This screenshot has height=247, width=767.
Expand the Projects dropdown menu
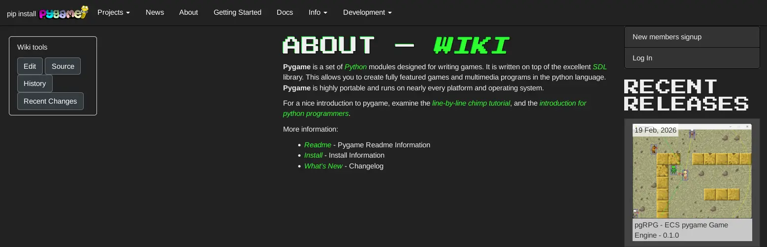click(113, 12)
